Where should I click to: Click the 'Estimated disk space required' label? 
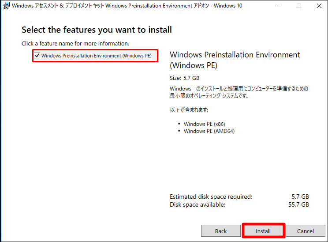pyautogui.click(x=211, y=197)
